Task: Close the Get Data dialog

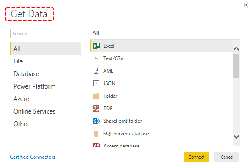Action: coord(246,5)
